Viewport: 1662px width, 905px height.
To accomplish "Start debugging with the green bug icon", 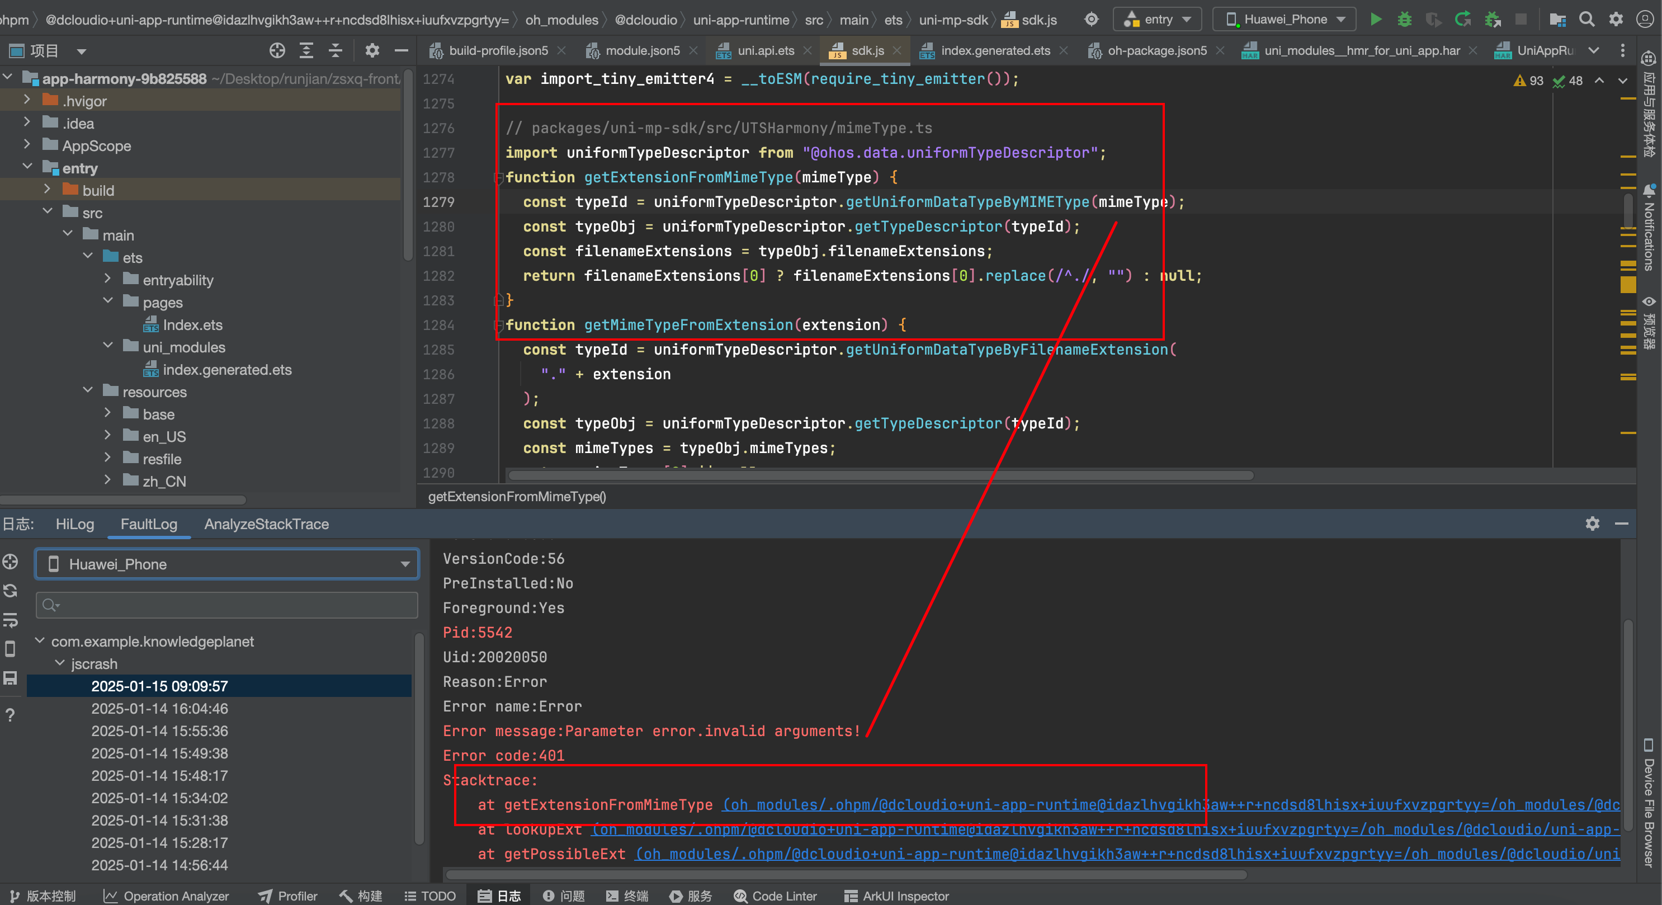I will [x=1405, y=20].
